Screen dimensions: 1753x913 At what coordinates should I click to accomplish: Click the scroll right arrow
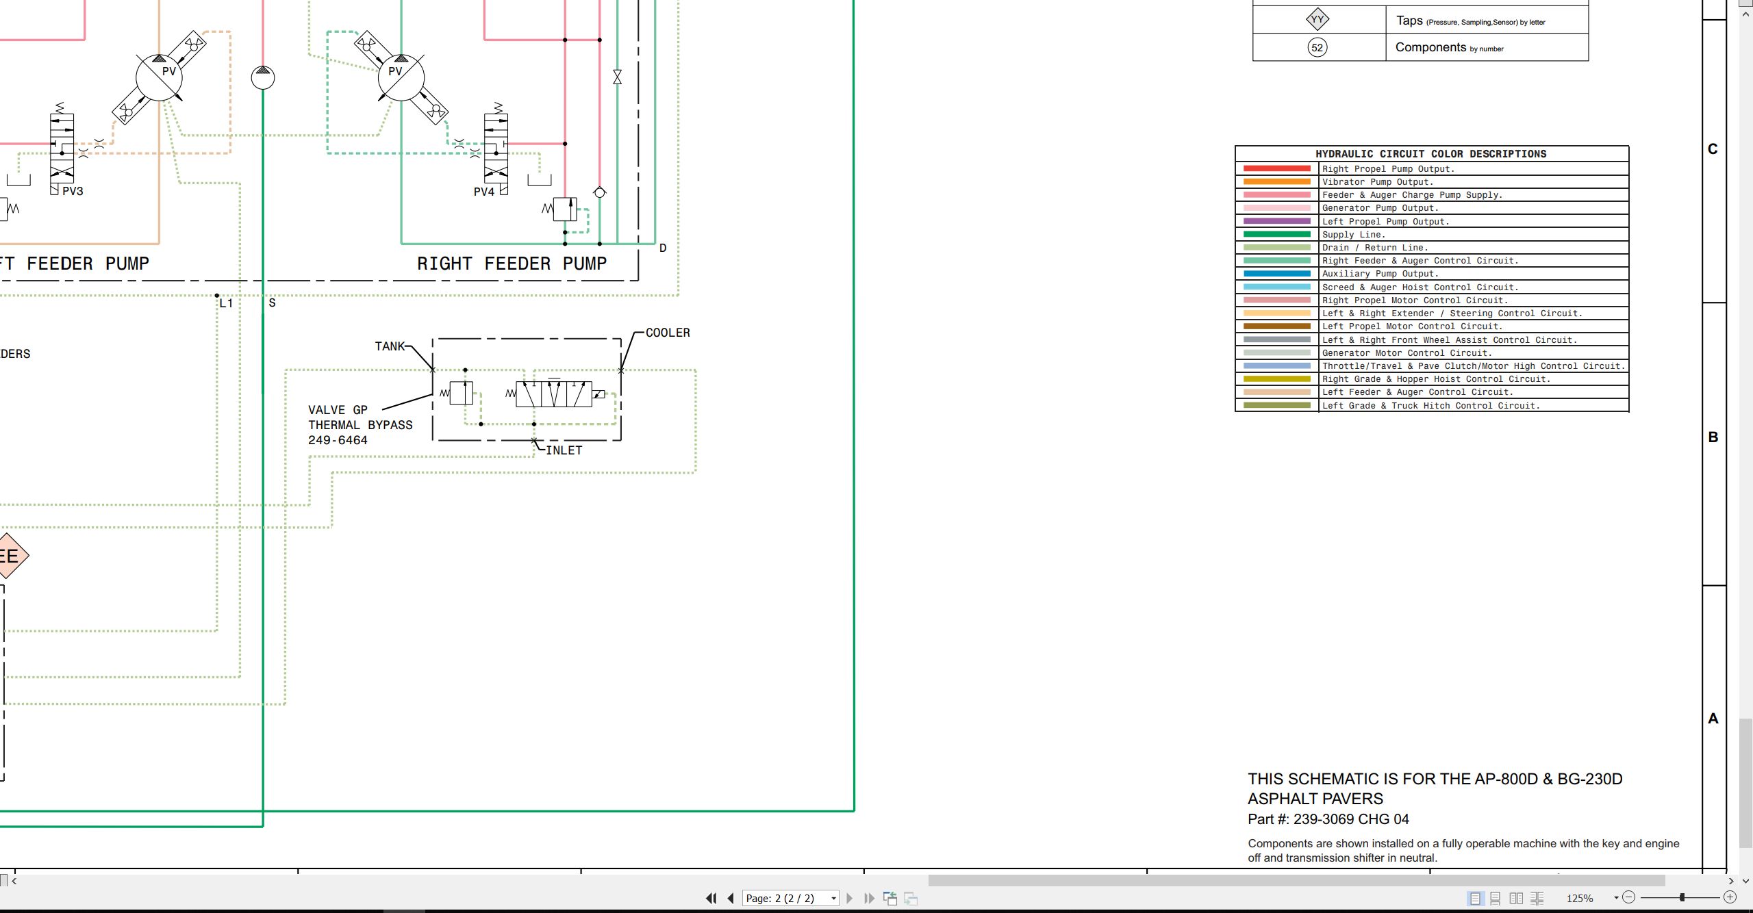pos(1731,881)
